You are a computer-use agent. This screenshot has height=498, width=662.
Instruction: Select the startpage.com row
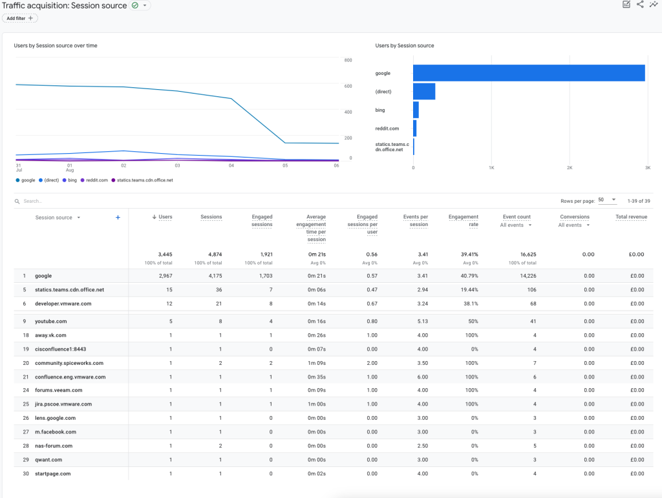pyautogui.click(x=334, y=473)
